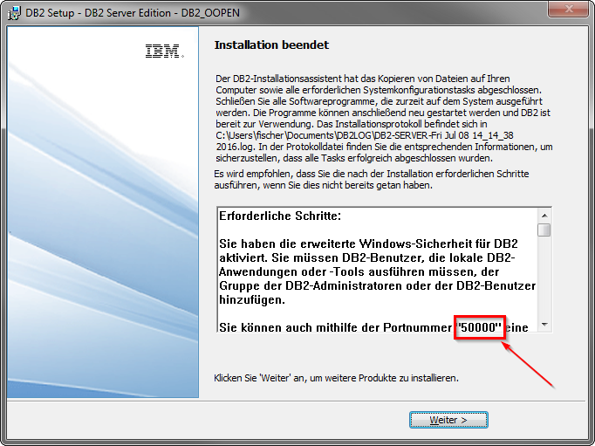This screenshot has height=446, width=595.
Task: Click the IBM logo
Action: pyautogui.click(x=165, y=51)
